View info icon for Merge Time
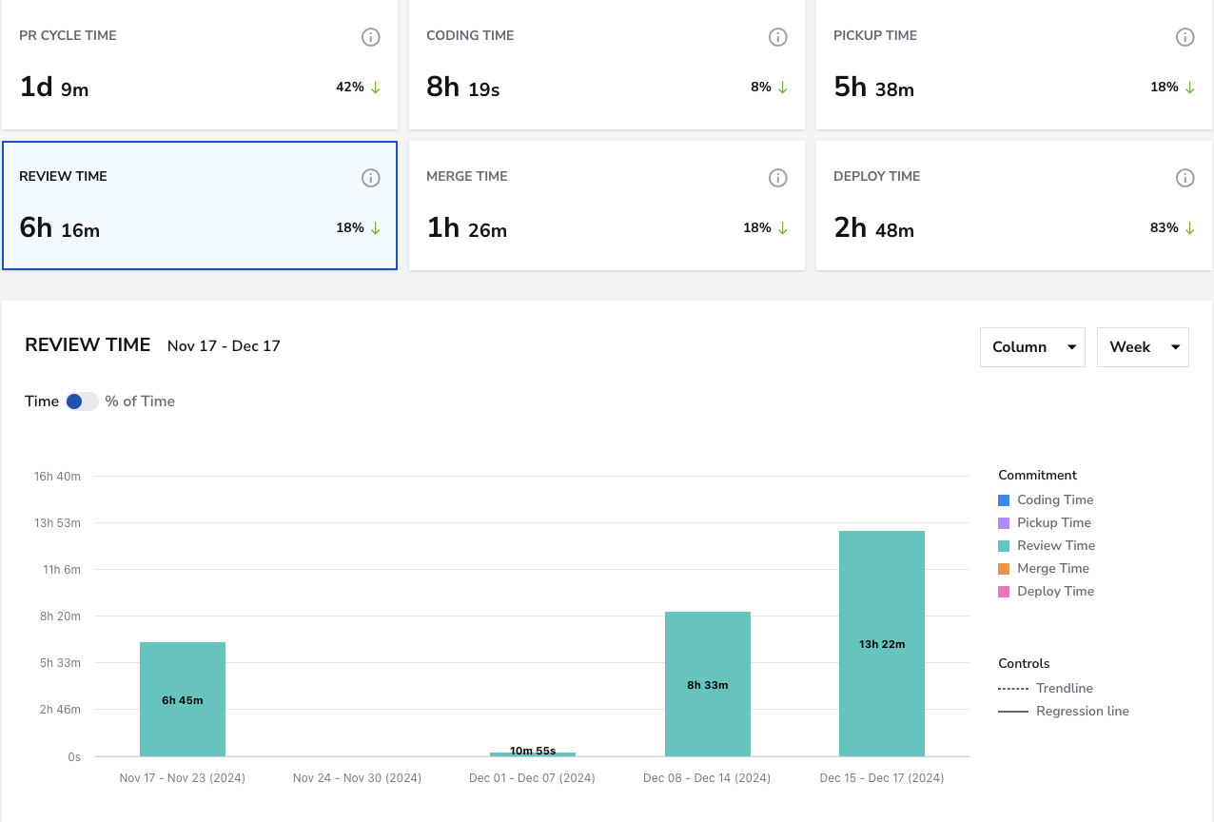1214x822 pixels. (x=778, y=178)
